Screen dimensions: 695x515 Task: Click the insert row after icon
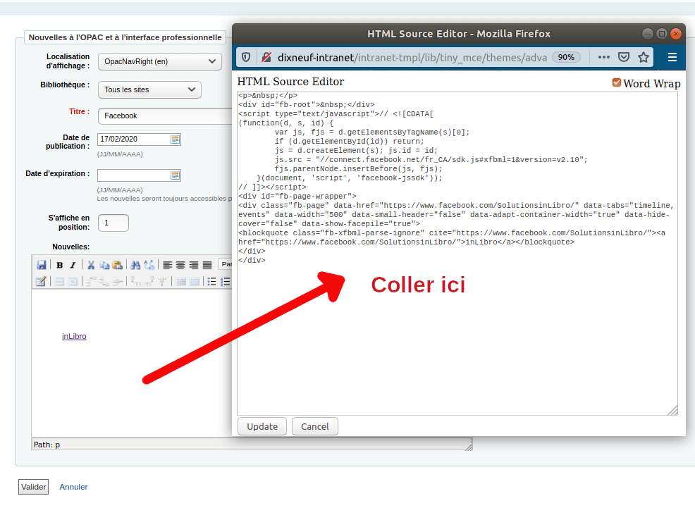coord(104,281)
